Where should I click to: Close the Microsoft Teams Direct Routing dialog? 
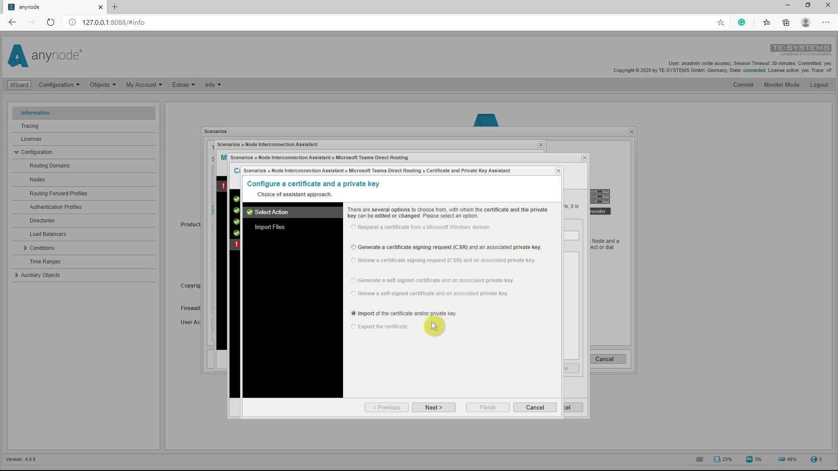tap(584, 157)
